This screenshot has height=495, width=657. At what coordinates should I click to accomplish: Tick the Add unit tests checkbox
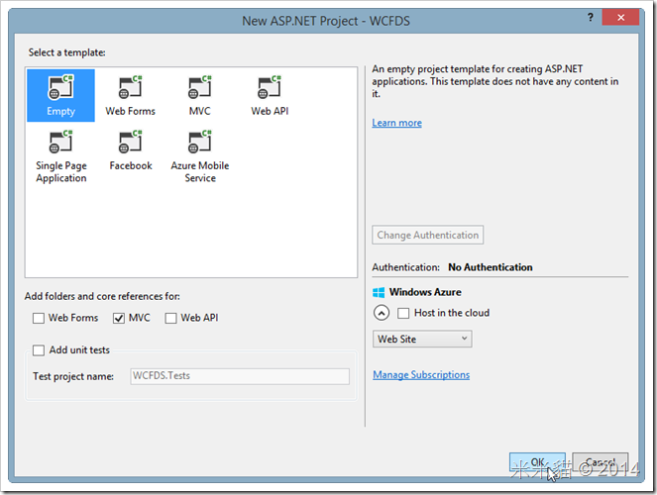(x=39, y=350)
